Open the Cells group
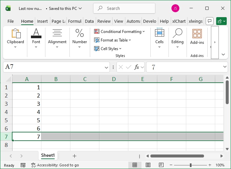 [159, 38]
